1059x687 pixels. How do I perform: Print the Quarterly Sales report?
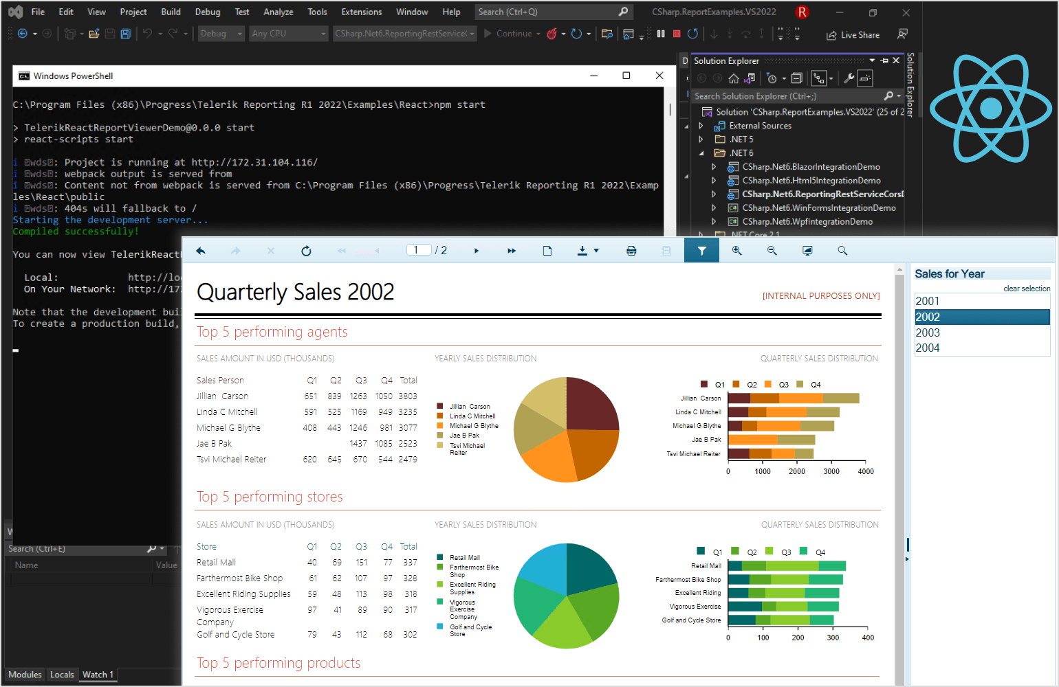631,251
